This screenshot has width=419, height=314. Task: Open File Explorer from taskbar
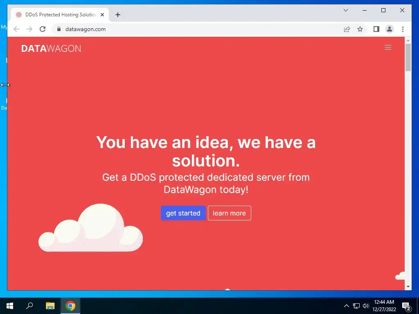[x=50, y=306]
